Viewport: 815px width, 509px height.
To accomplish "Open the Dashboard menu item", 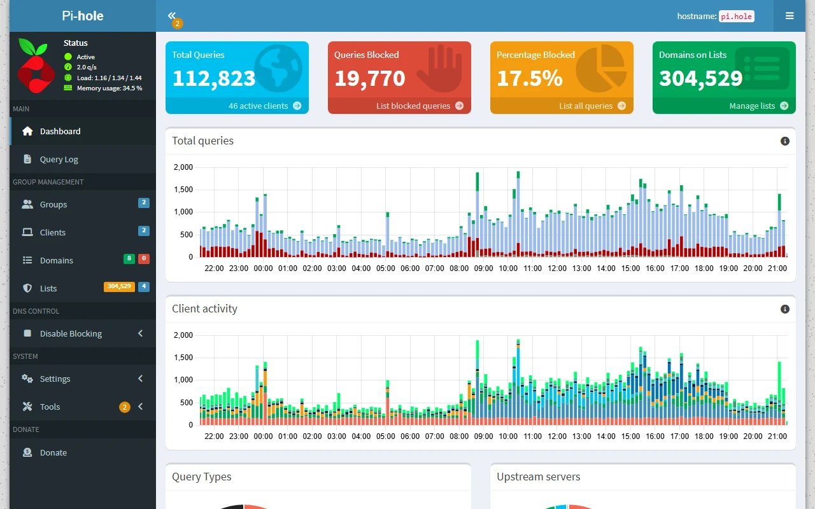I will tap(83, 131).
